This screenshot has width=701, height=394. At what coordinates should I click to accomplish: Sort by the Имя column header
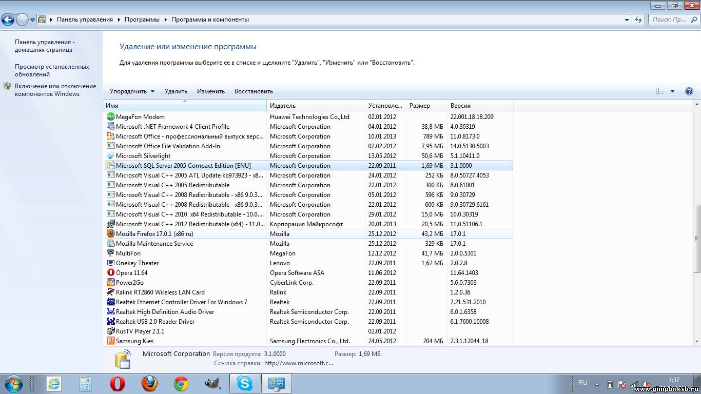click(185, 106)
